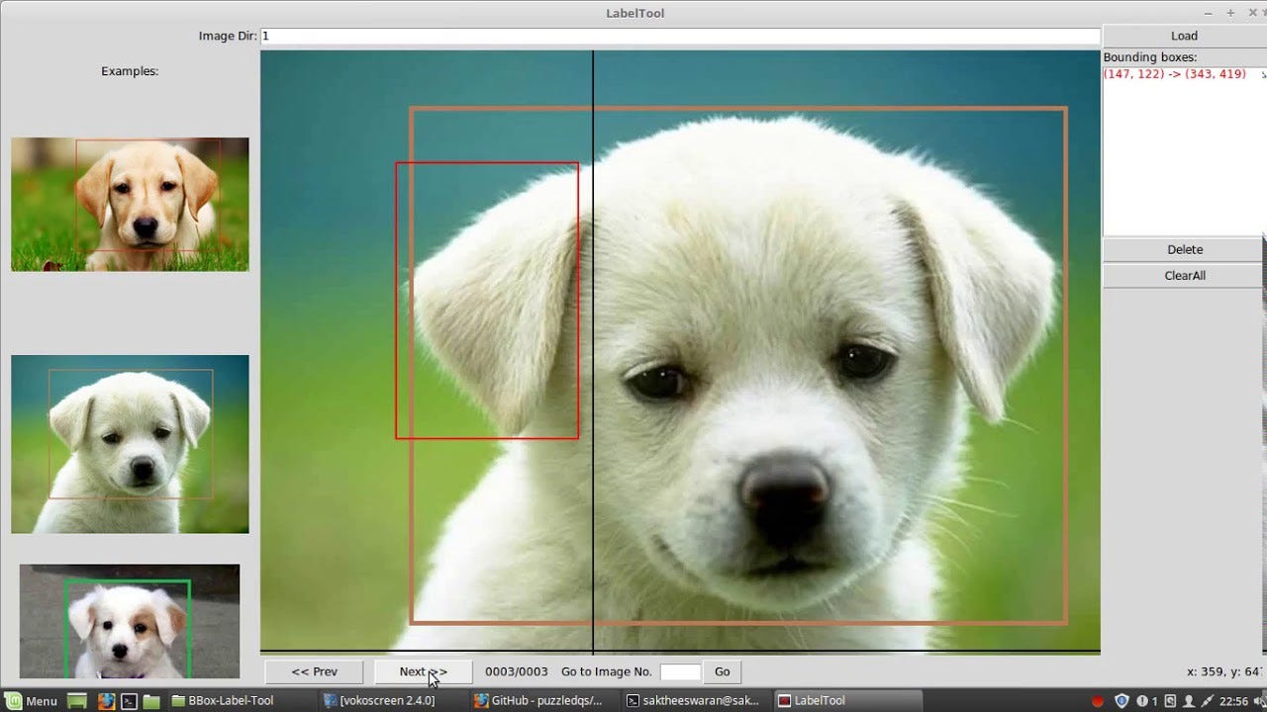Switch to the GitHub puzzledqs window

click(539, 700)
